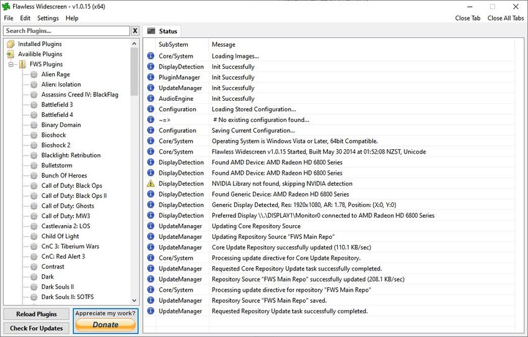
Task: Click 'Requested Repository Update task successfully completed.'
Action: 289,311
